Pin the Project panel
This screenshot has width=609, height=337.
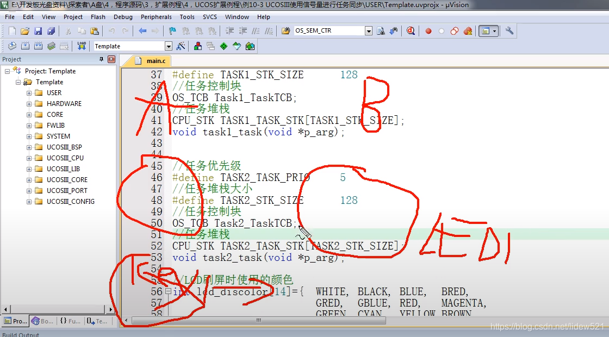pyautogui.click(x=101, y=59)
